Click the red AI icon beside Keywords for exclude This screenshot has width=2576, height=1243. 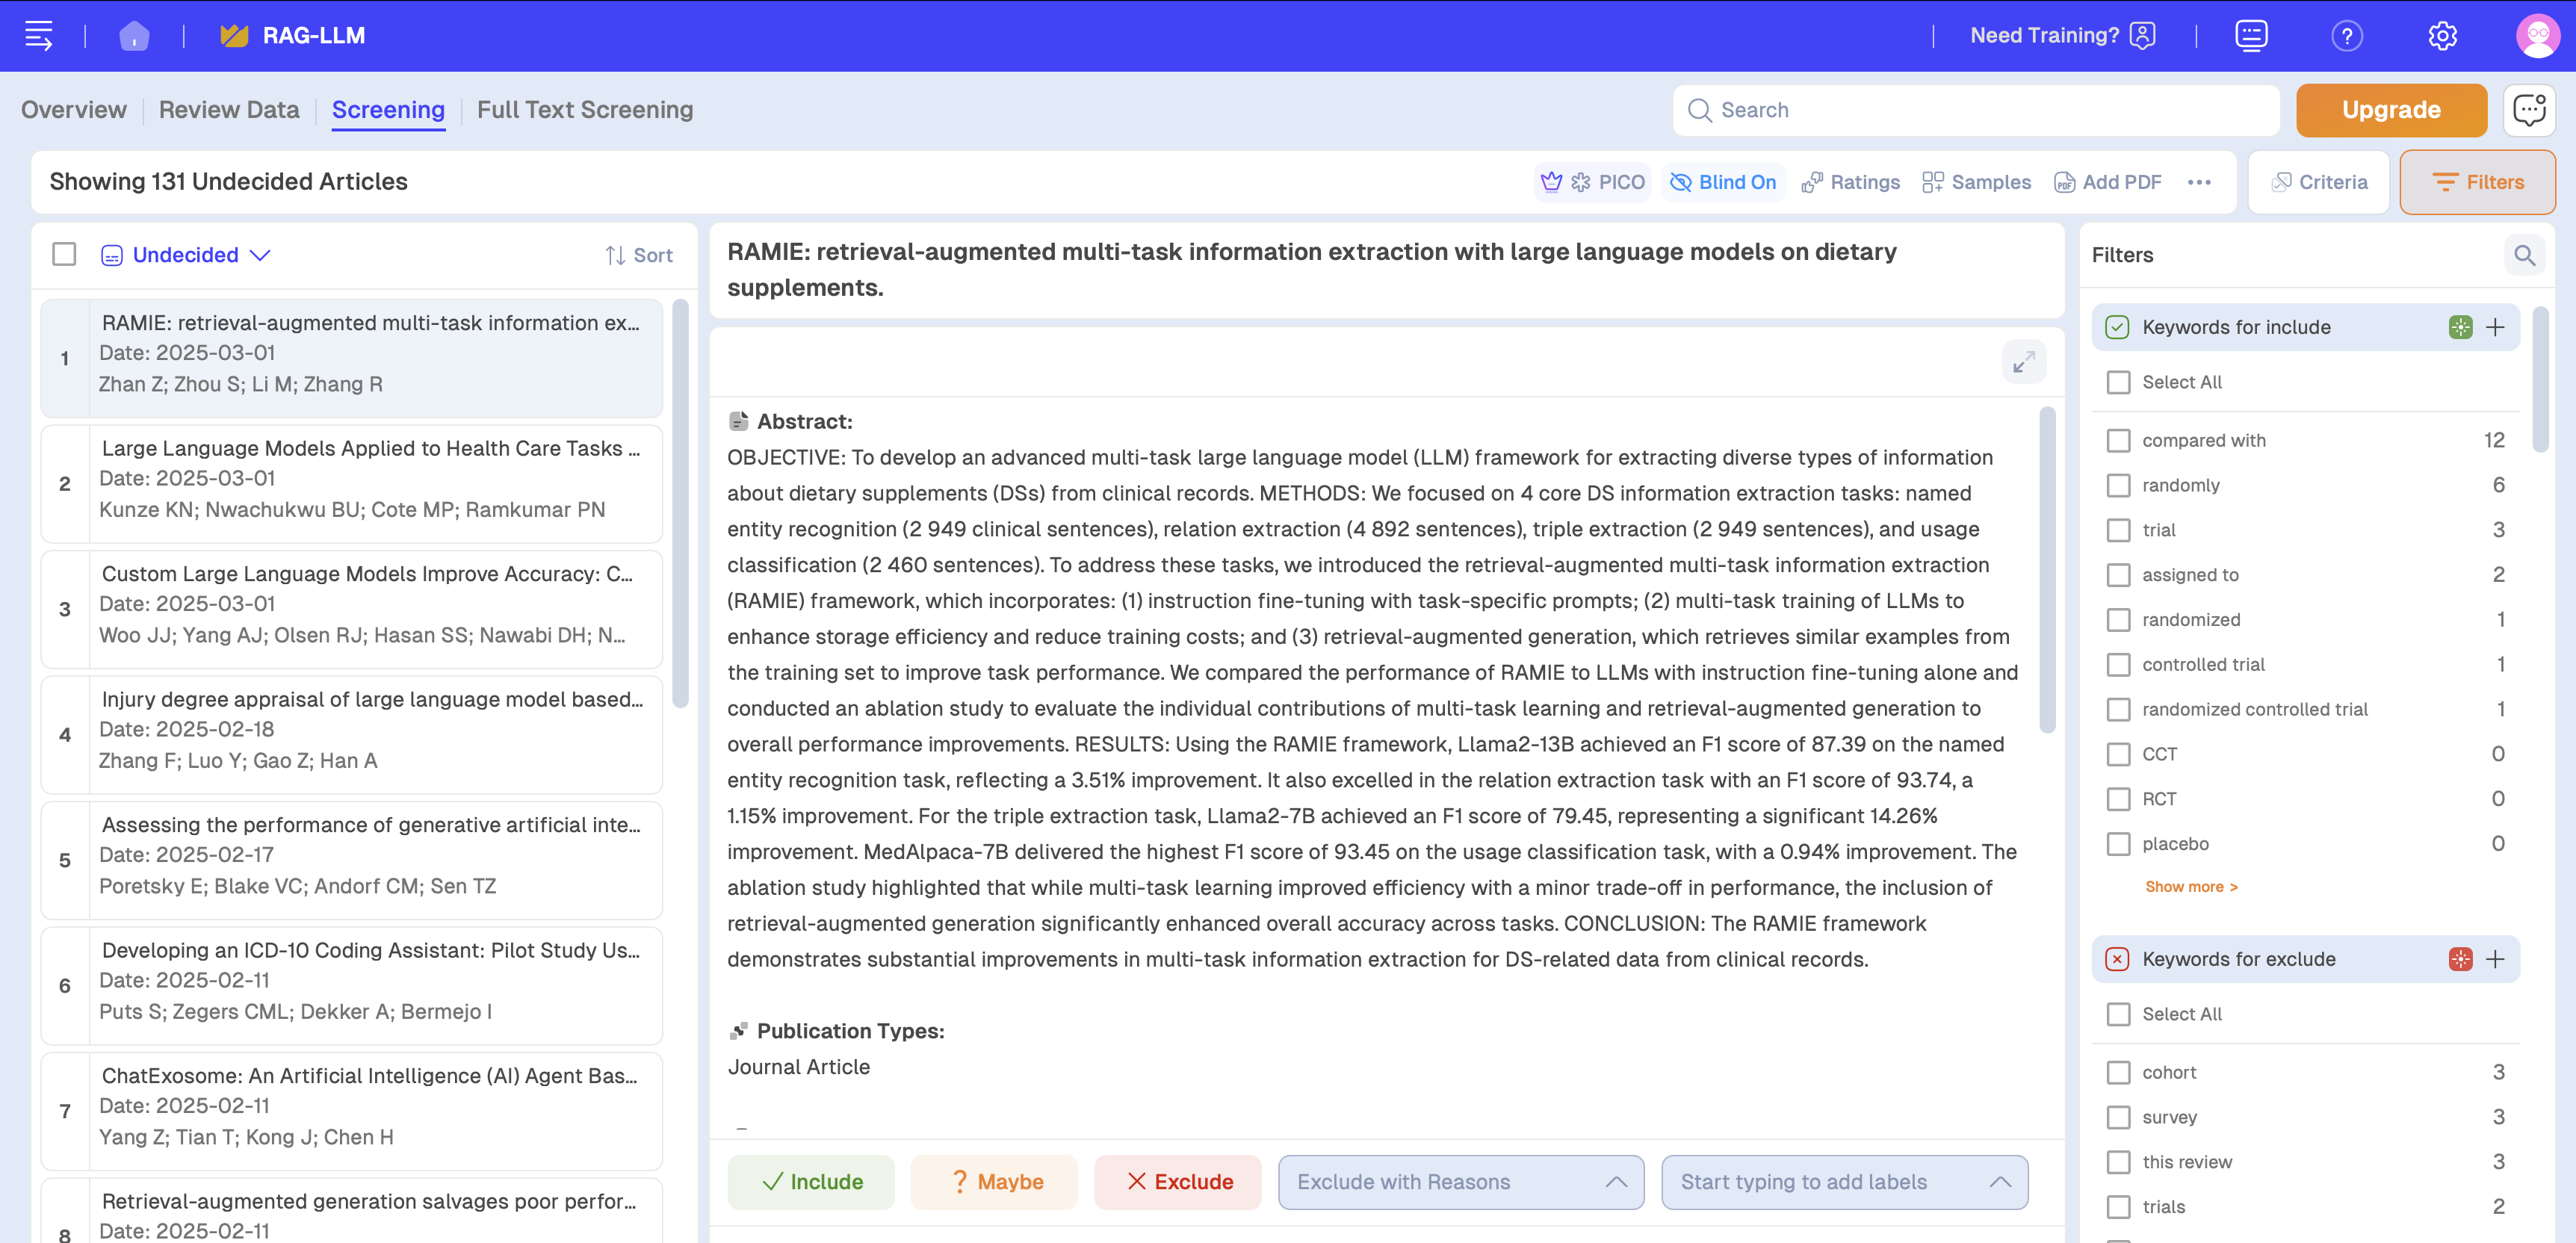tap(2460, 959)
